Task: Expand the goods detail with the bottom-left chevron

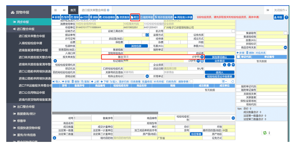Action: [54, 138]
